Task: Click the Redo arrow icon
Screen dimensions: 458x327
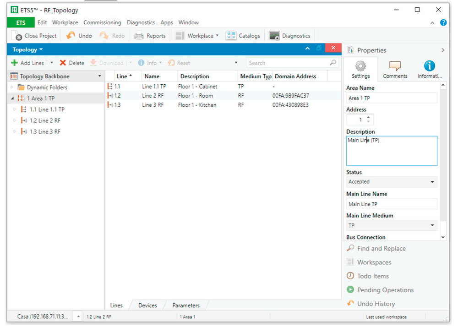Action: [104, 35]
